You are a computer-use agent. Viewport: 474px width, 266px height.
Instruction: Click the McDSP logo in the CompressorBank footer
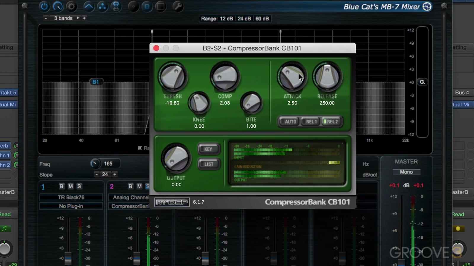(172, 202)
